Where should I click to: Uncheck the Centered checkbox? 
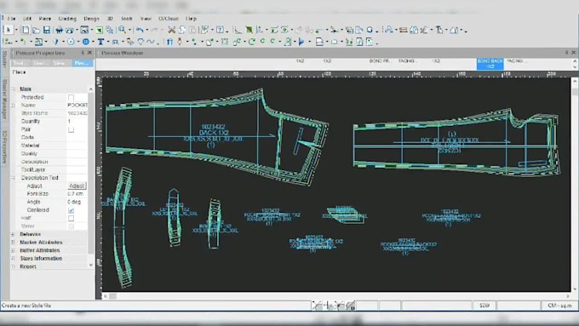[71, 210]
